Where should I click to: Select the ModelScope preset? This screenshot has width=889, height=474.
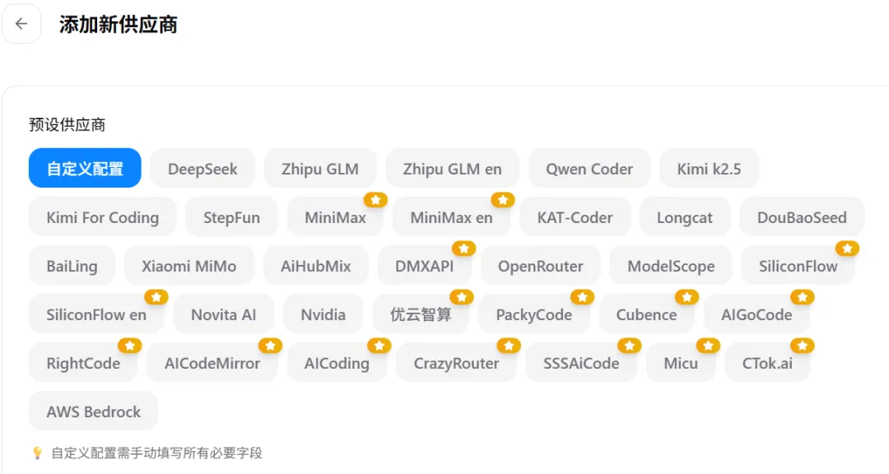[671, 266]
